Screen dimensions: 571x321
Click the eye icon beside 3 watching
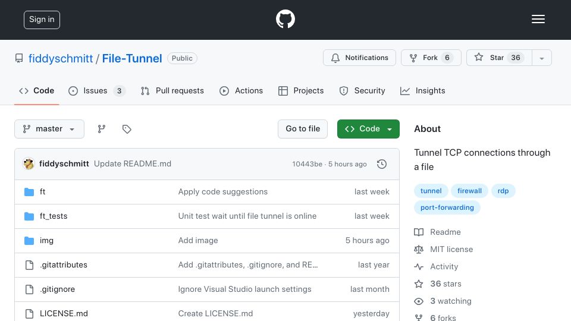[x=419, y=301]
